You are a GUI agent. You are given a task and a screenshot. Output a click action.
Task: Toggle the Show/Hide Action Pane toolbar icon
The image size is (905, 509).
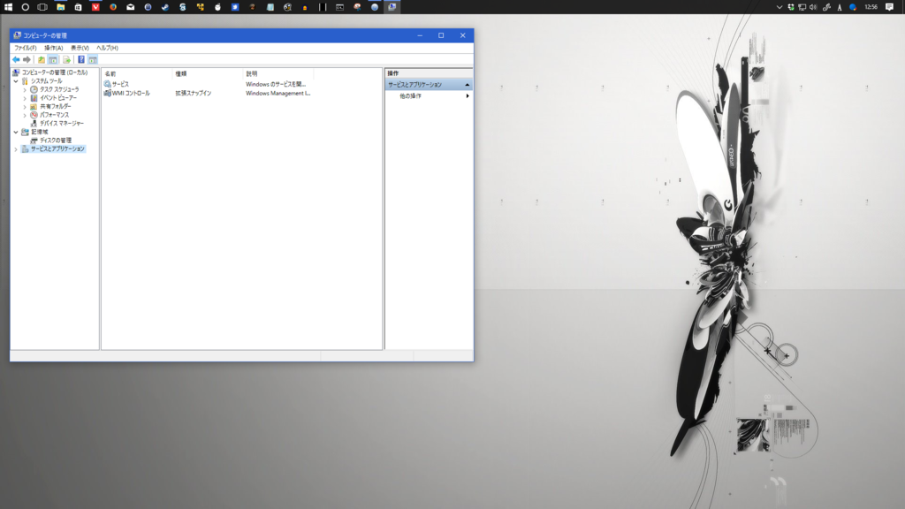(x=93, y=59)
